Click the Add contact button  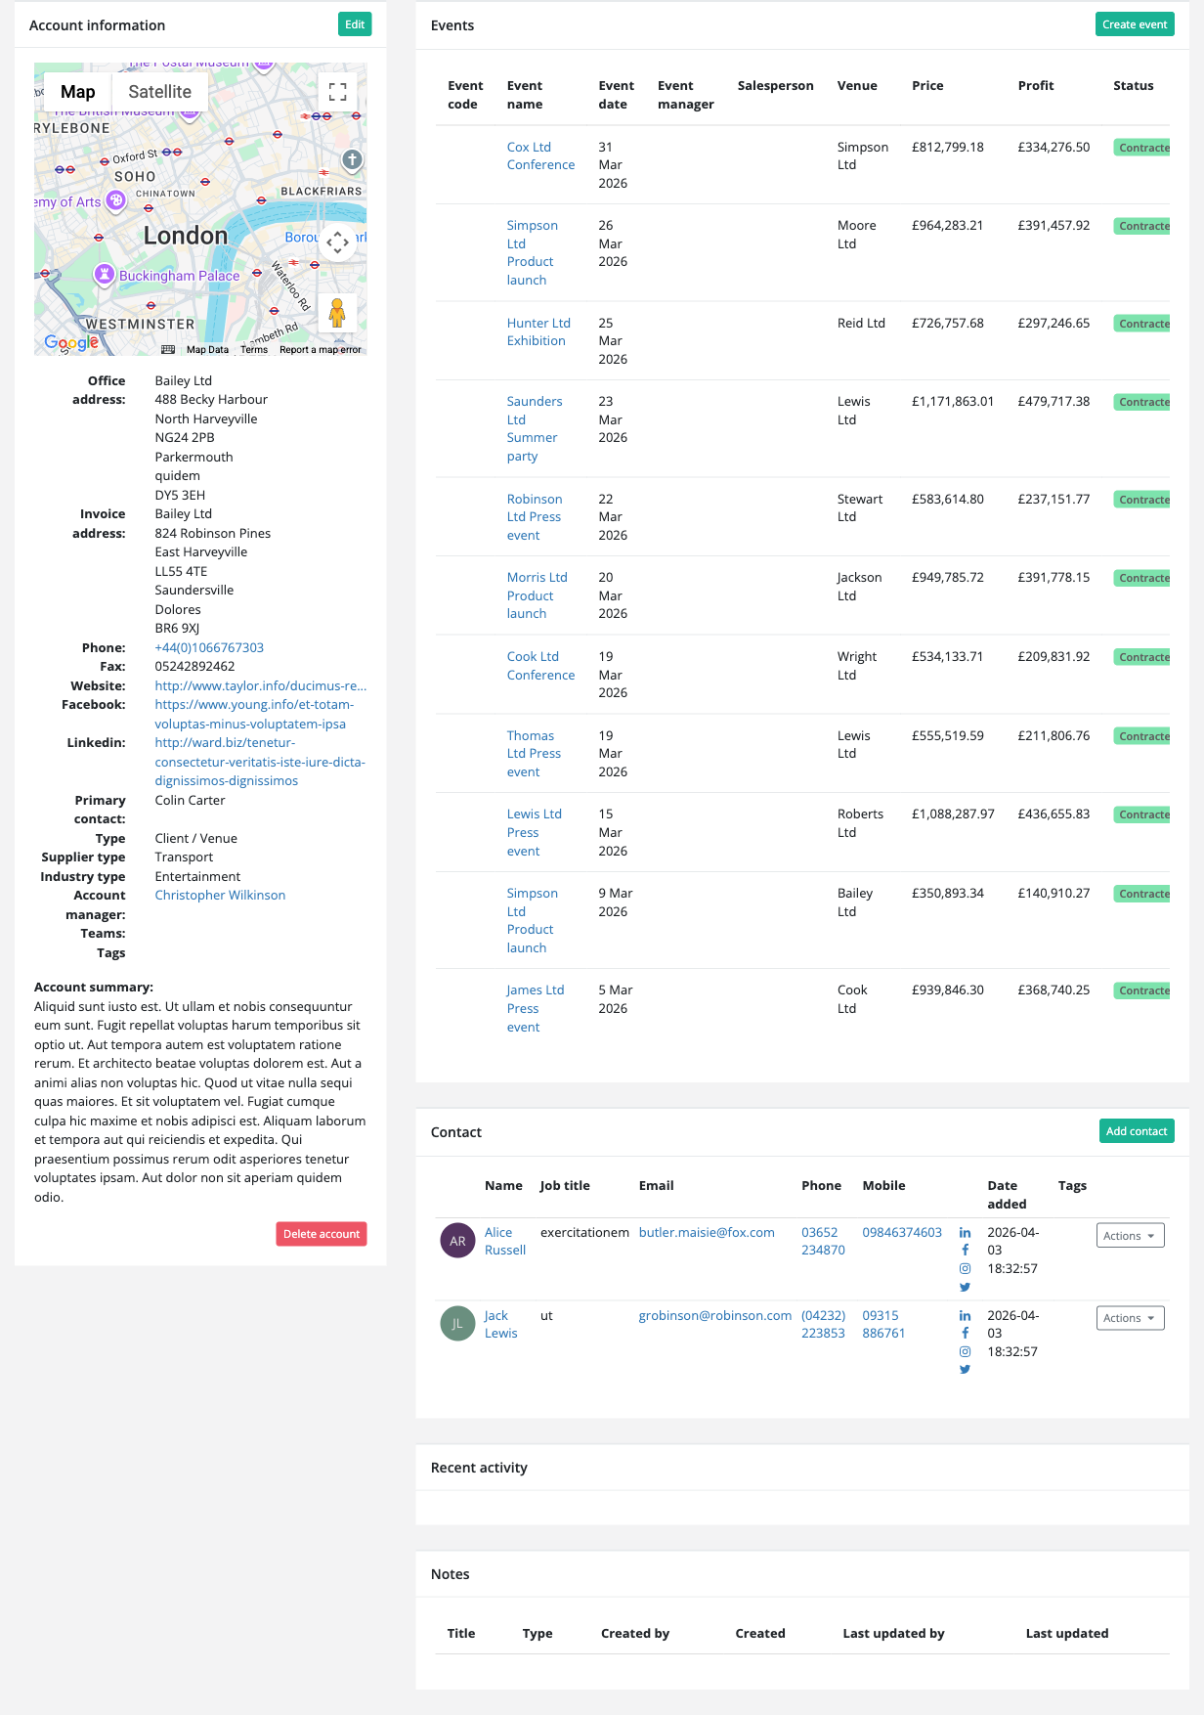(1137, 1131)
